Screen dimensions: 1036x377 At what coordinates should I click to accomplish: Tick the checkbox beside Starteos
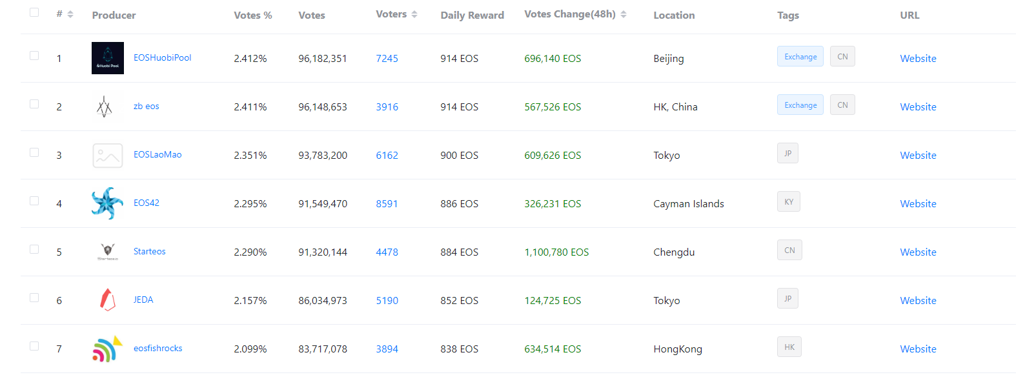pos(34,248)
